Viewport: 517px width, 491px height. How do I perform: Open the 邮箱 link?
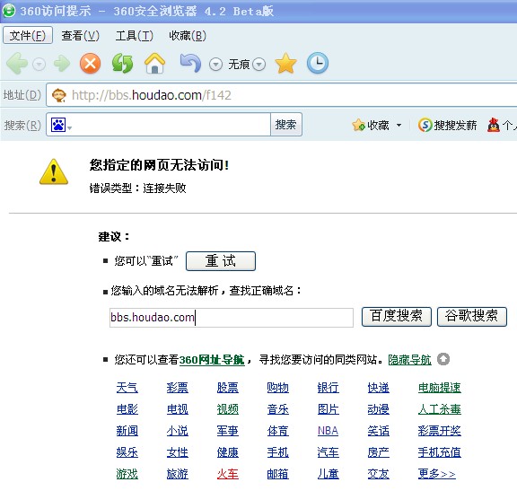[x=278, y=474]
